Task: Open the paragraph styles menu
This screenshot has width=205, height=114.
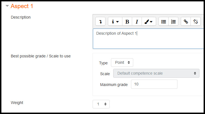Action: (115, 22)
